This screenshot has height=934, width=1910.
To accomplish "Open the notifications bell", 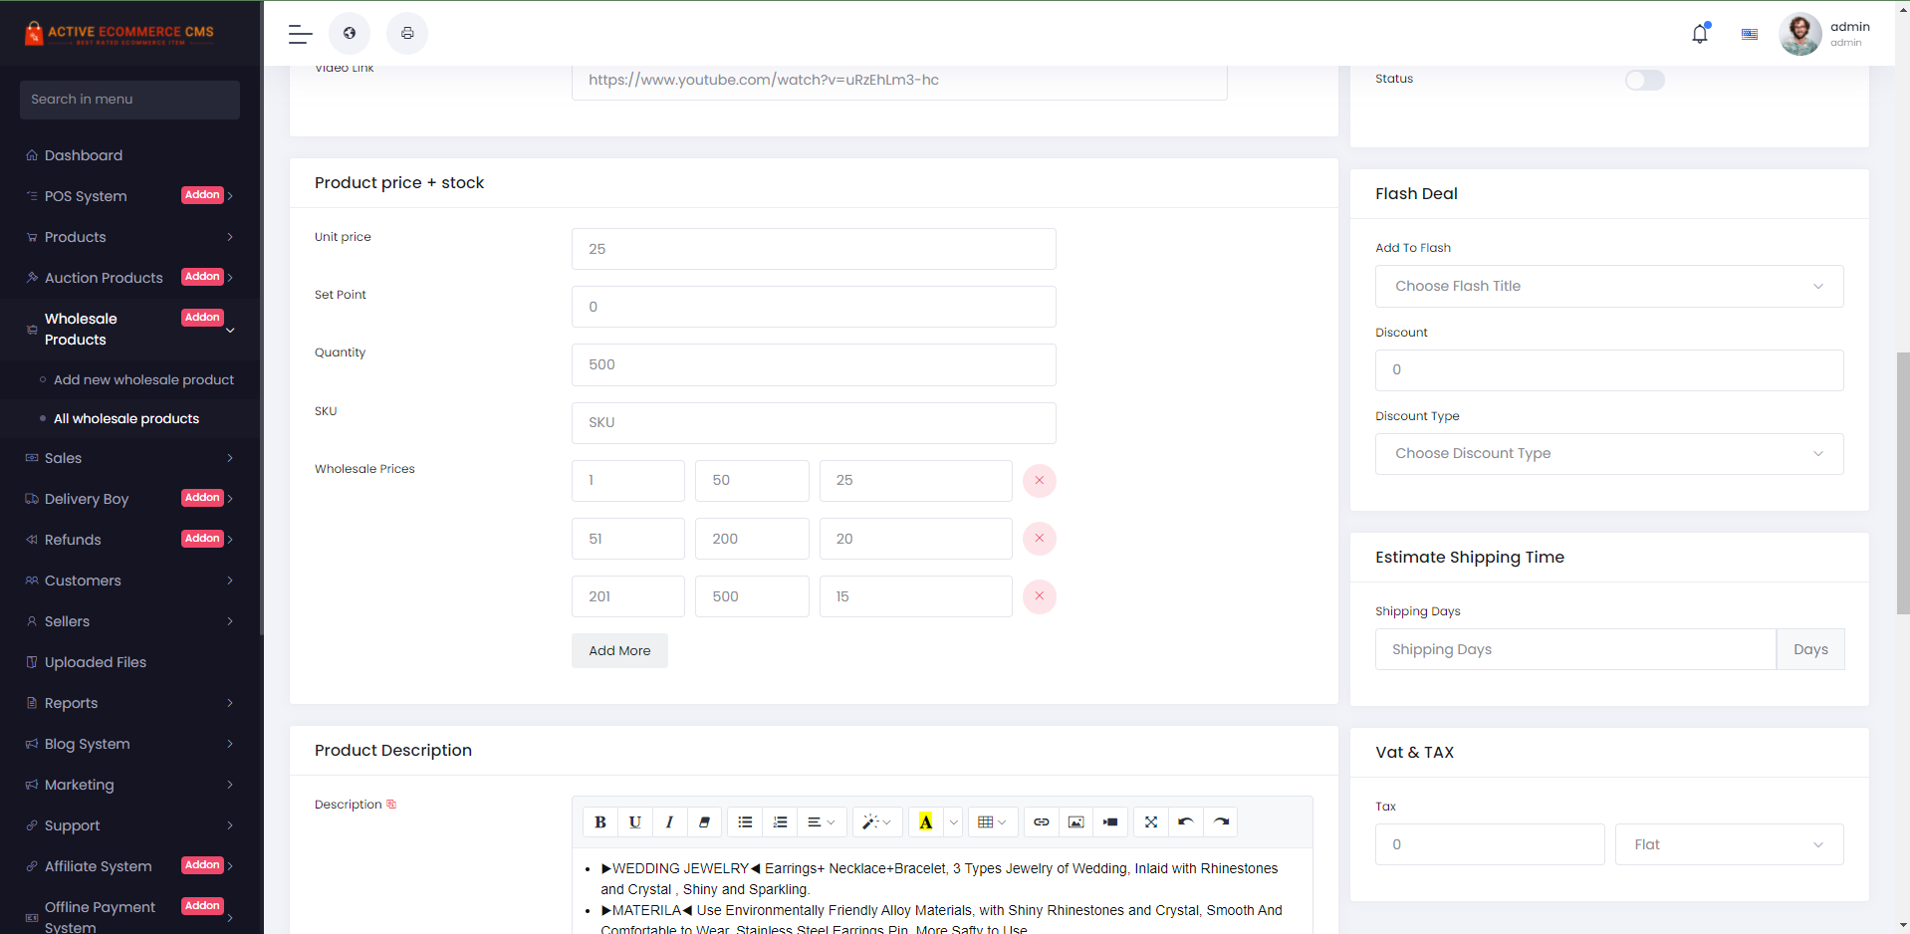I will 1700,34.
